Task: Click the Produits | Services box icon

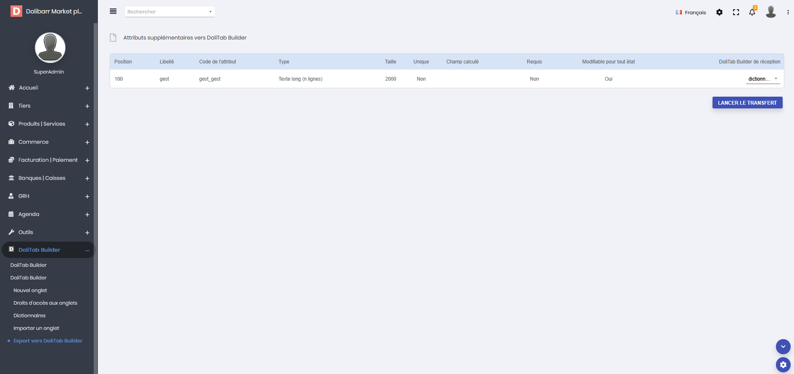Action: pyautogui.click(x=11, y=124)
